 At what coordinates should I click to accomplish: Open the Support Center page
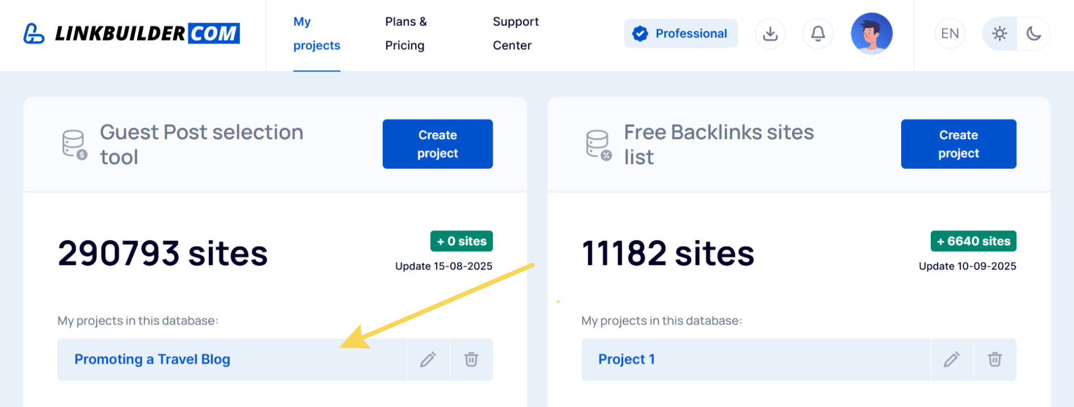pos(515,33)
